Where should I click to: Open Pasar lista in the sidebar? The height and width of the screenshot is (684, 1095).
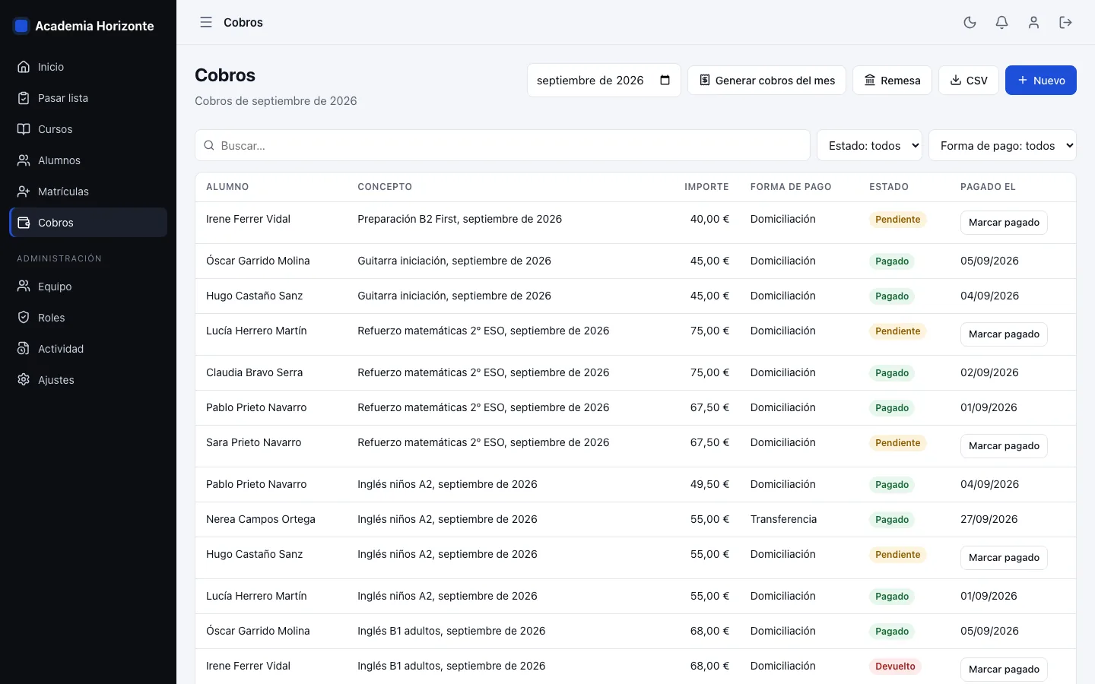click(88, 98)
